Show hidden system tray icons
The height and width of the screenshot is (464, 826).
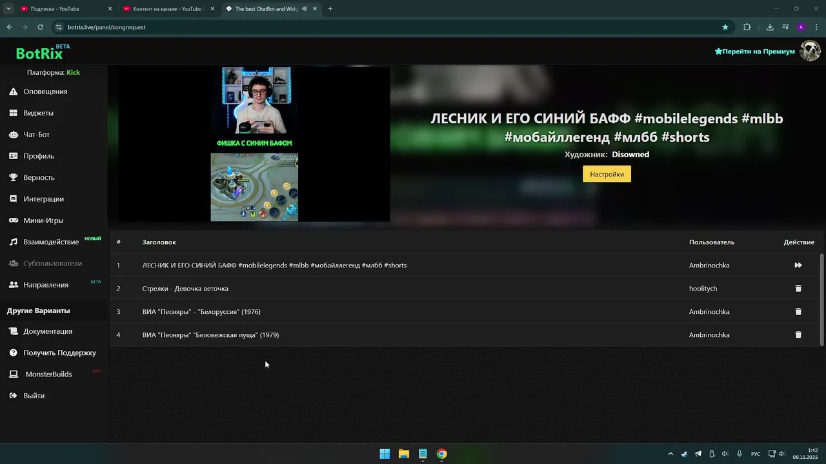pos(670,454)
